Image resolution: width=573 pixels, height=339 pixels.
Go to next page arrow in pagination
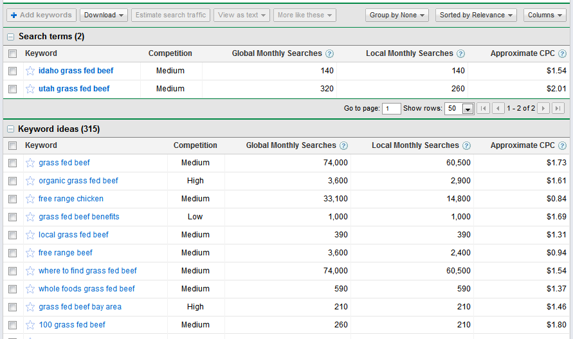click(543, 109)
